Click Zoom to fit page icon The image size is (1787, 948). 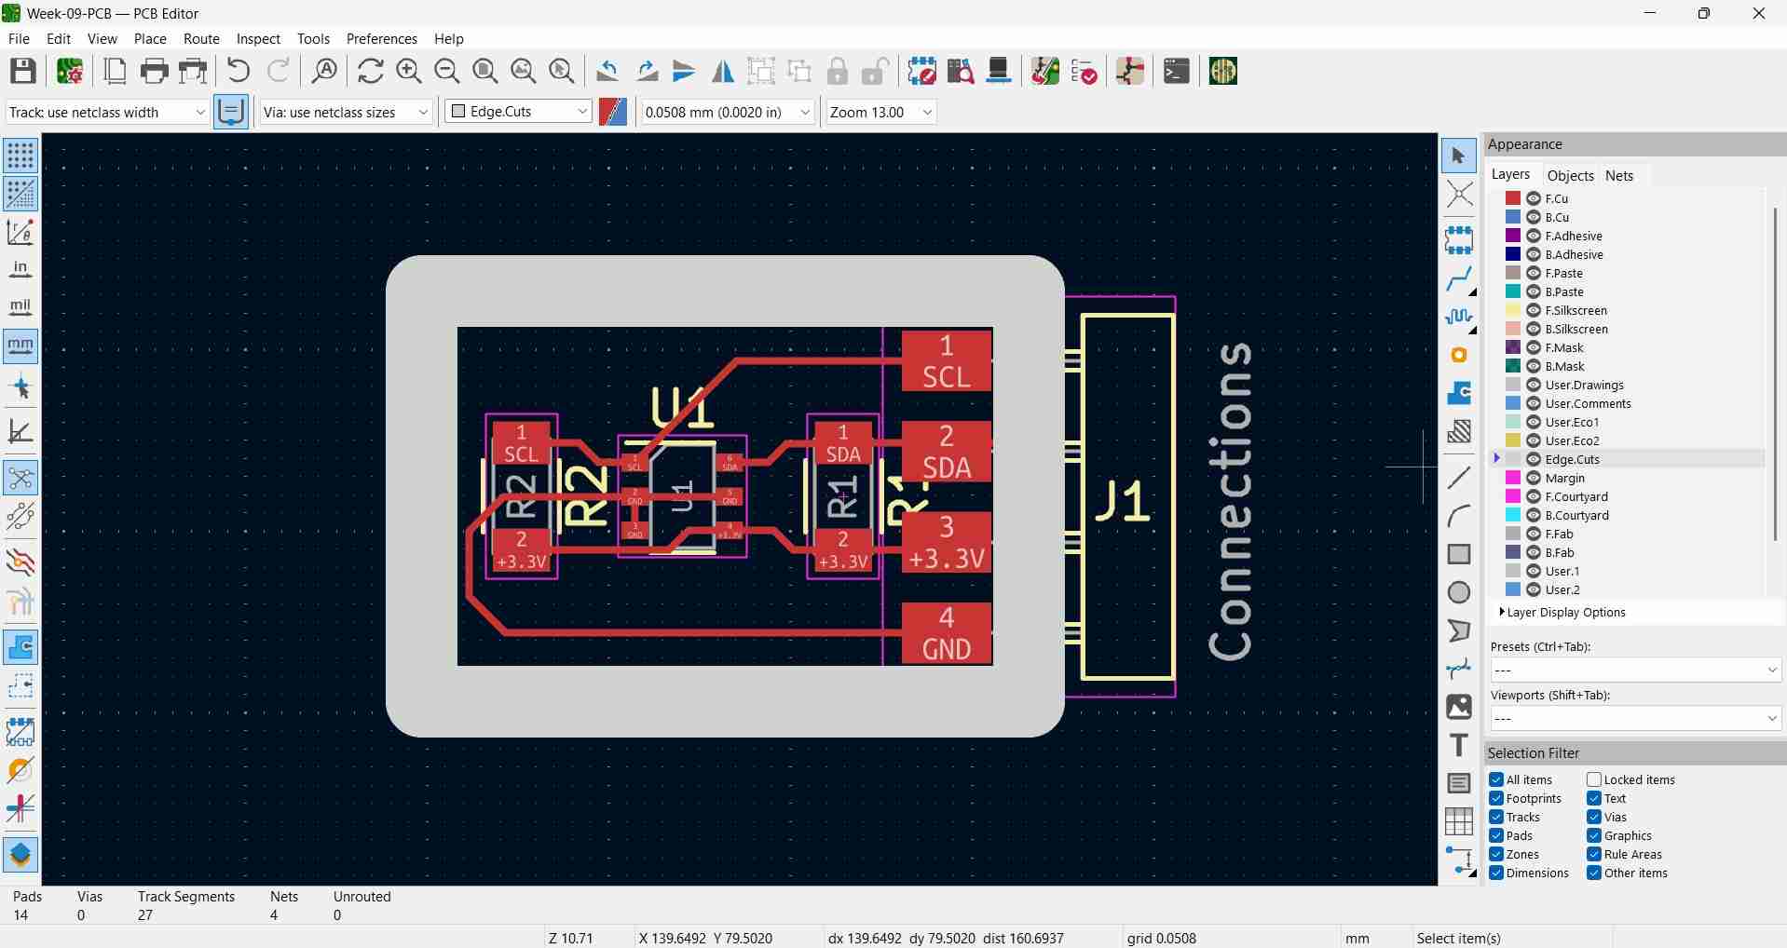pyautogui.click(x=485, y=72)
